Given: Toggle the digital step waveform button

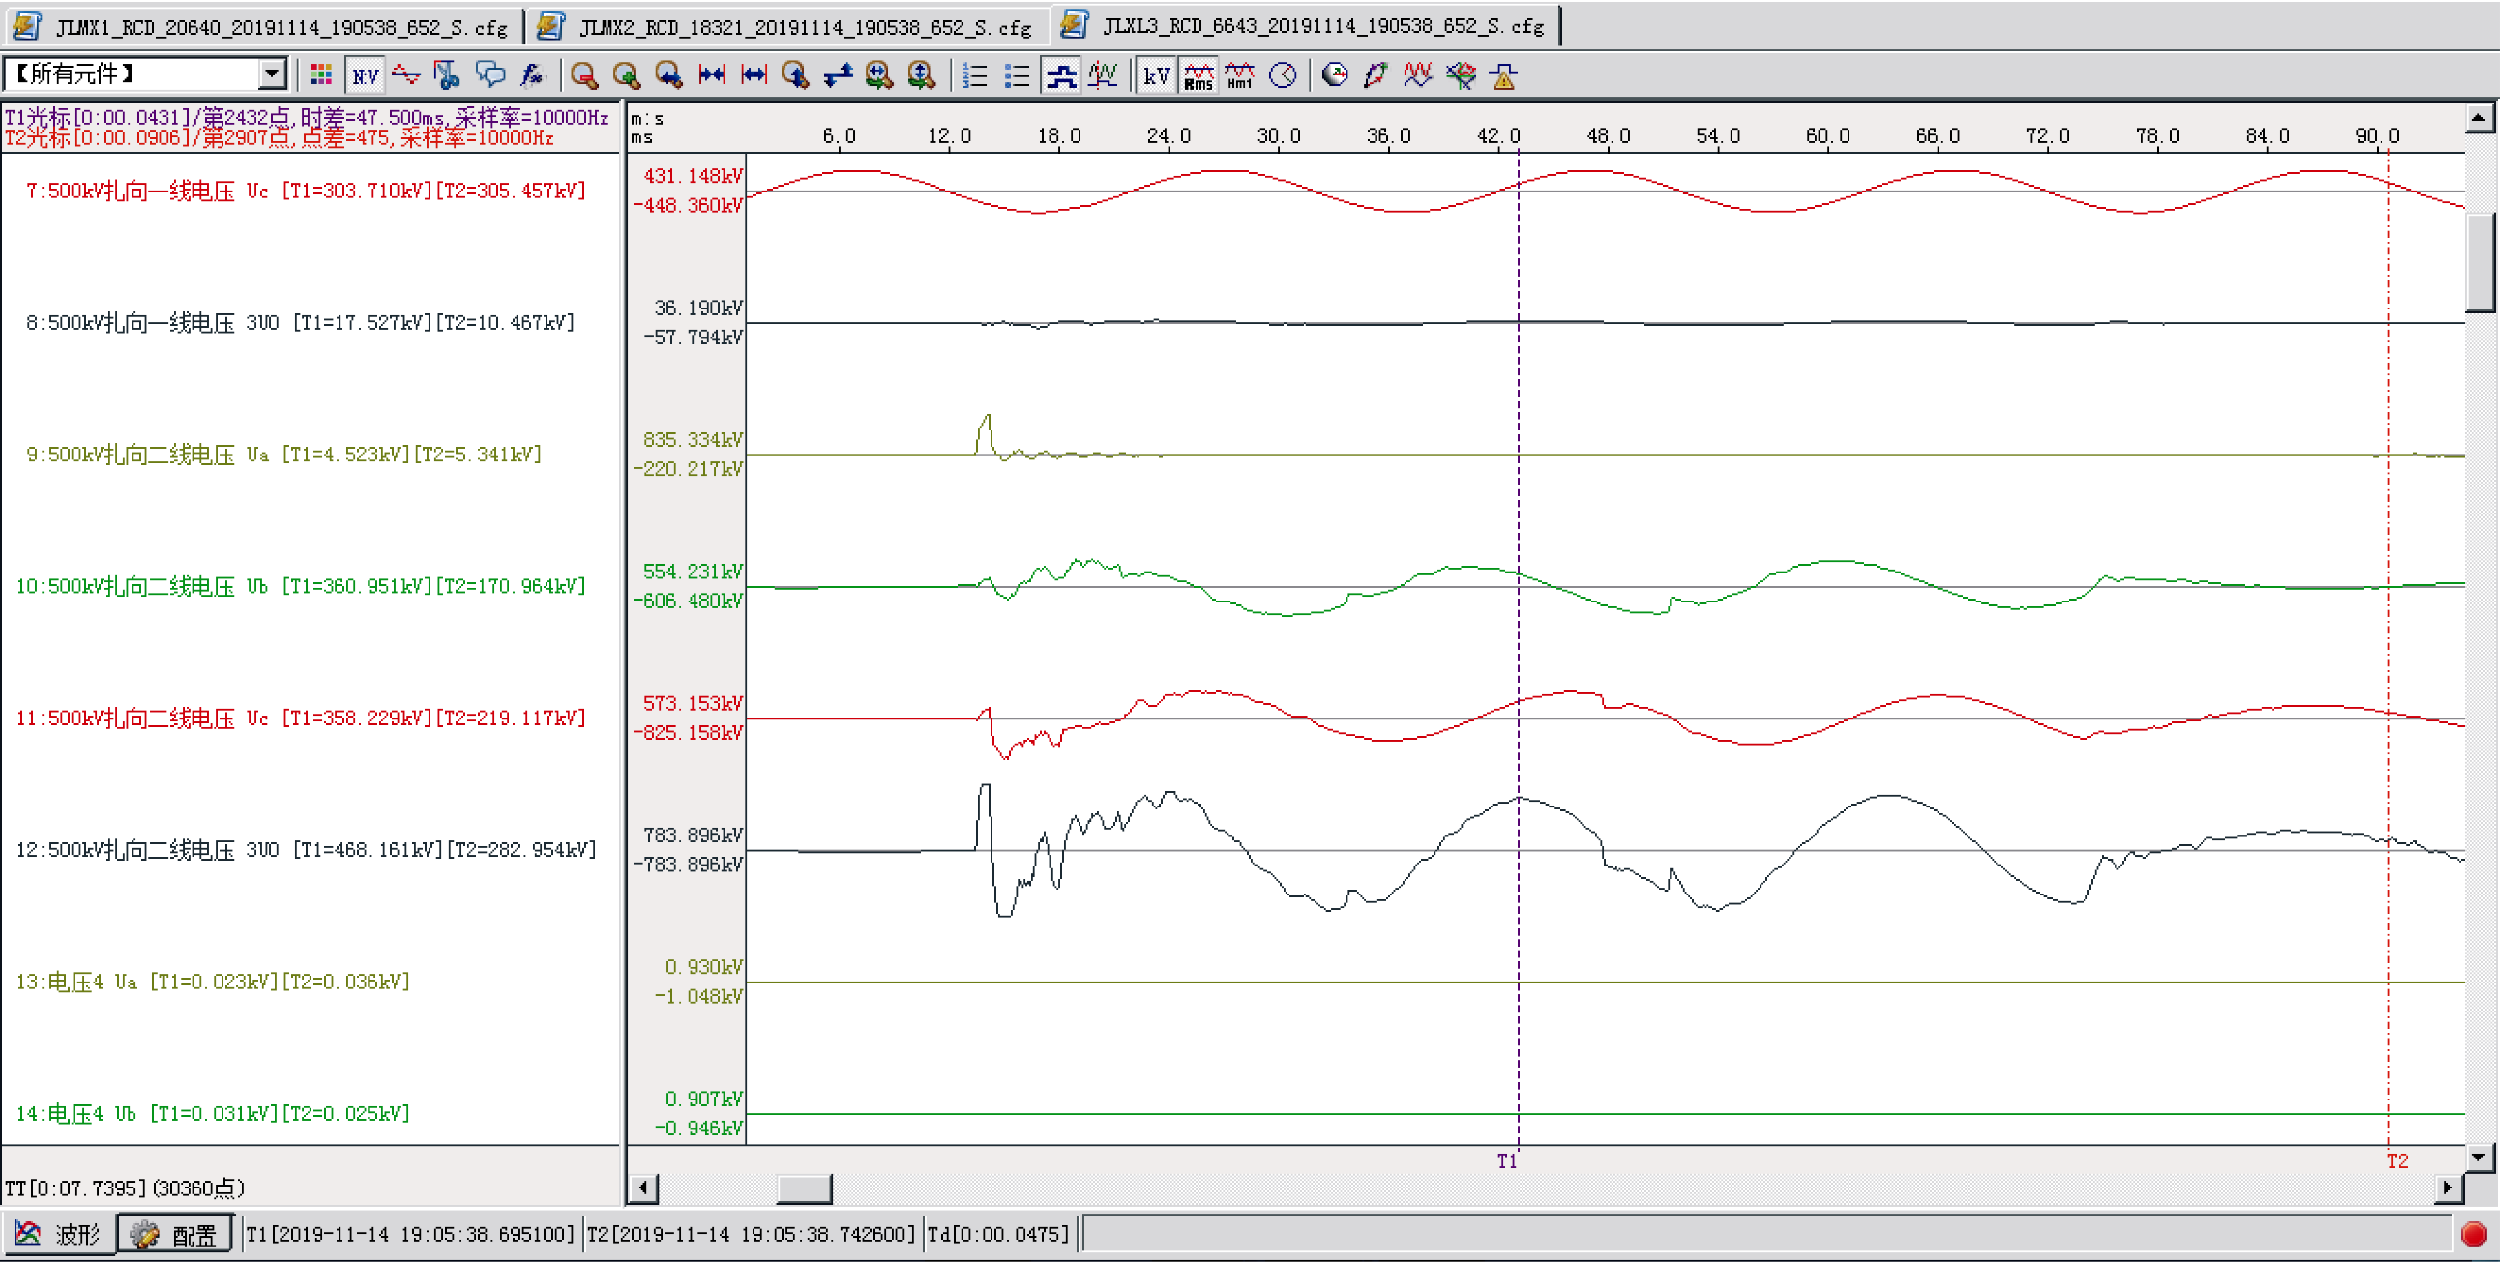Looking at the screenshot, I should click(1062, 75).
